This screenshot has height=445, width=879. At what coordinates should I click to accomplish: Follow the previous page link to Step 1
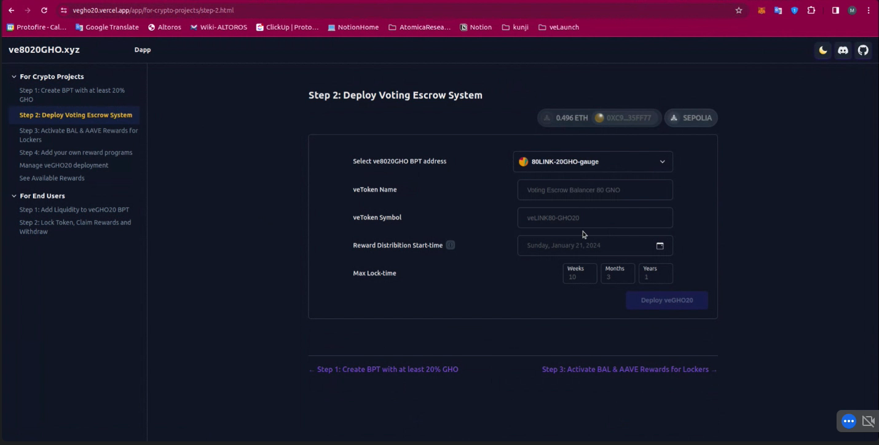[x=384, y=369]
